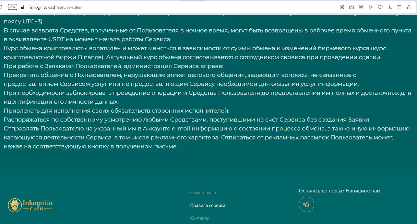Click the 'Остались вопросы? Напишите нам' text
The width and height of the screenshot is (417, 224).
tap(339, 191)
